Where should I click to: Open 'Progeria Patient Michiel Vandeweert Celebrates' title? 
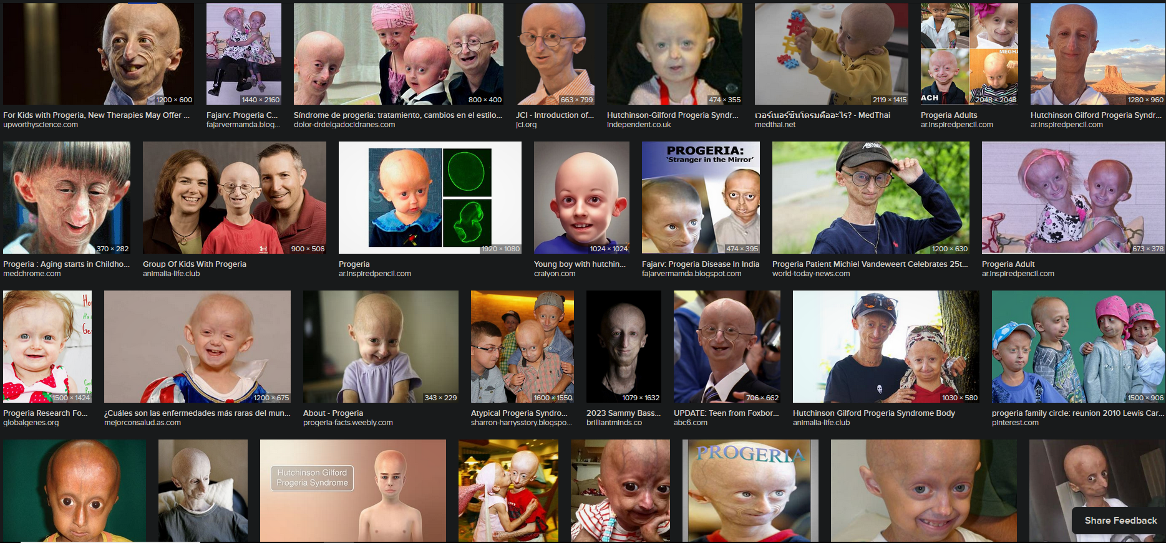(870, 264)
